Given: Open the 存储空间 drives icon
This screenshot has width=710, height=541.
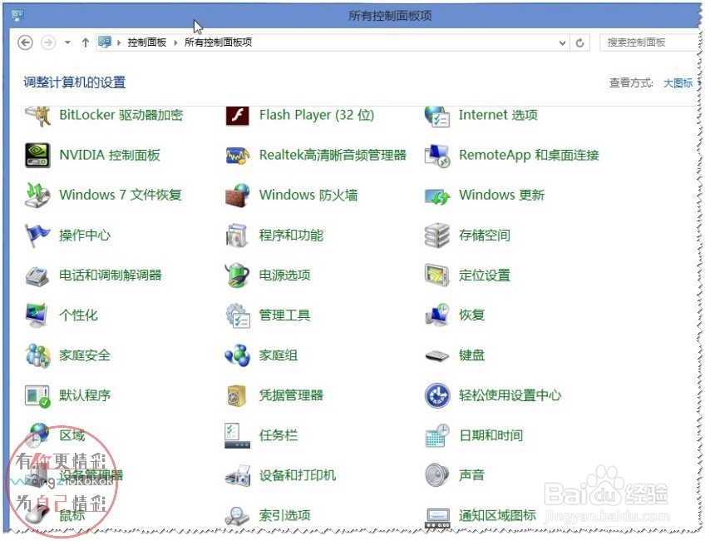Looking at the screenshot, I should (x=437, y=236).
